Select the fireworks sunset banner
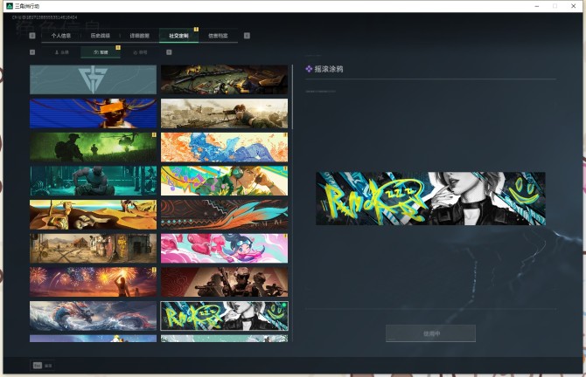 click(93, 282)
